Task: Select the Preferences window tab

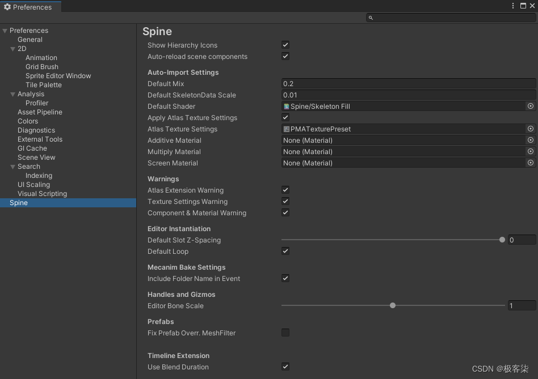Action: (31, 7)
